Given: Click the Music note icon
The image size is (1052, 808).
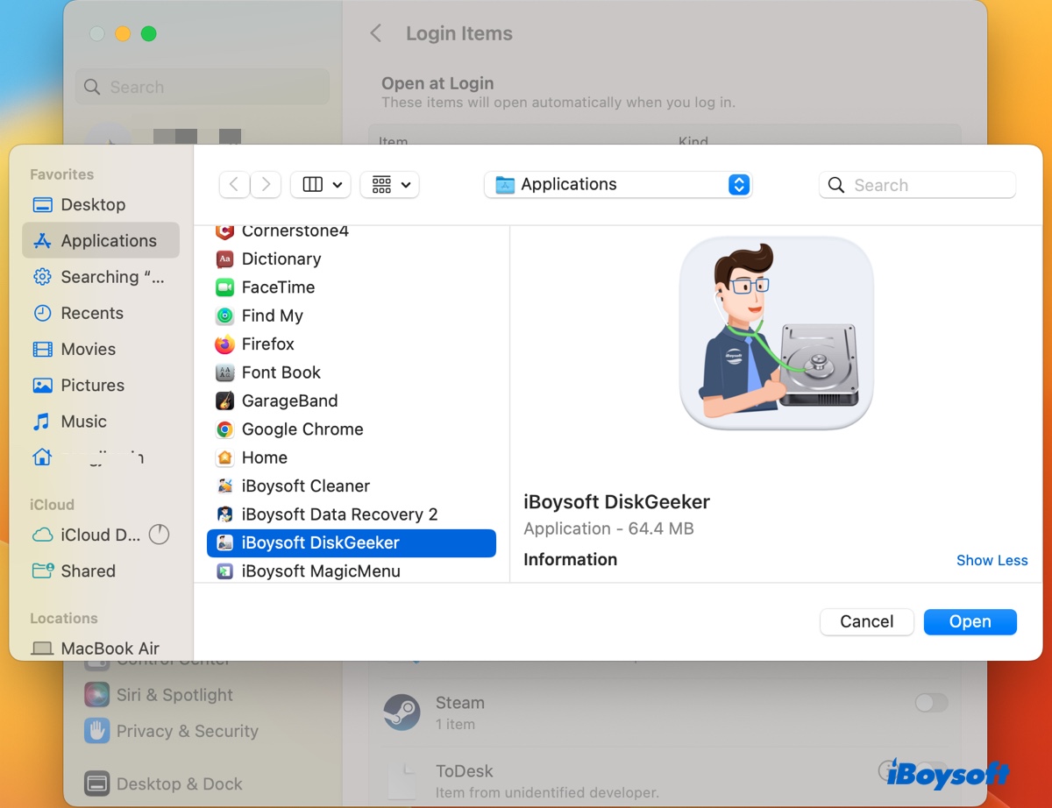Looking at the screenshot, I should pyautogui.click(x=42, y=422).
